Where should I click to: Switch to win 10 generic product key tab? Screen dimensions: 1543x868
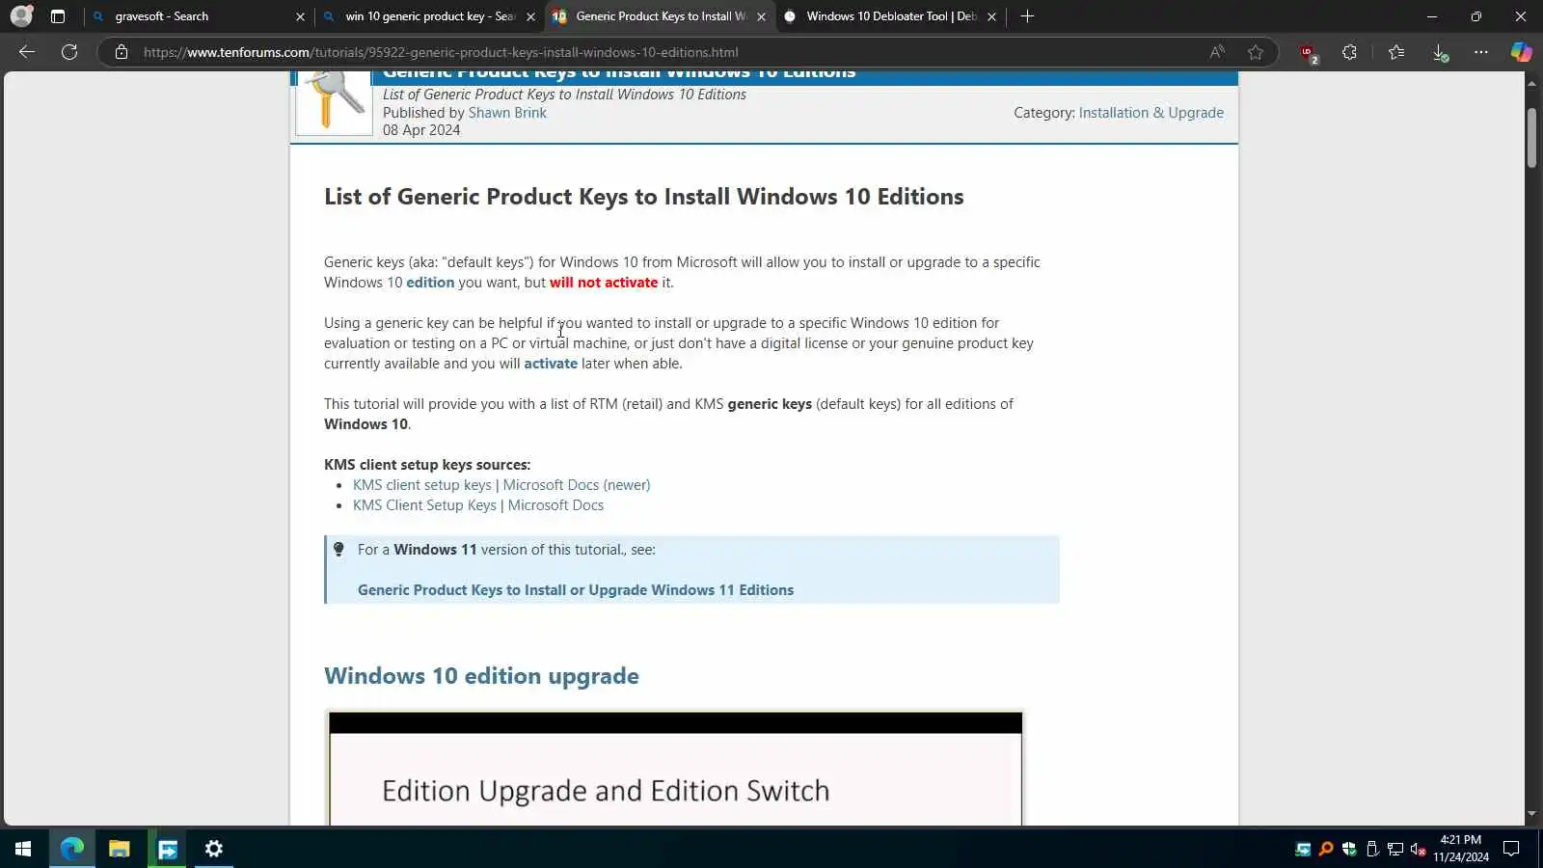pyautogui.click(x=430, y=16)
